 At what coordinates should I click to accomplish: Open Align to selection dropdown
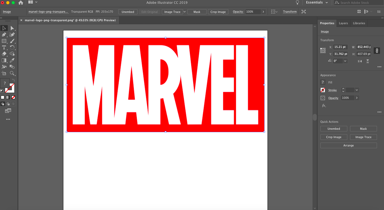coord(274,12)
